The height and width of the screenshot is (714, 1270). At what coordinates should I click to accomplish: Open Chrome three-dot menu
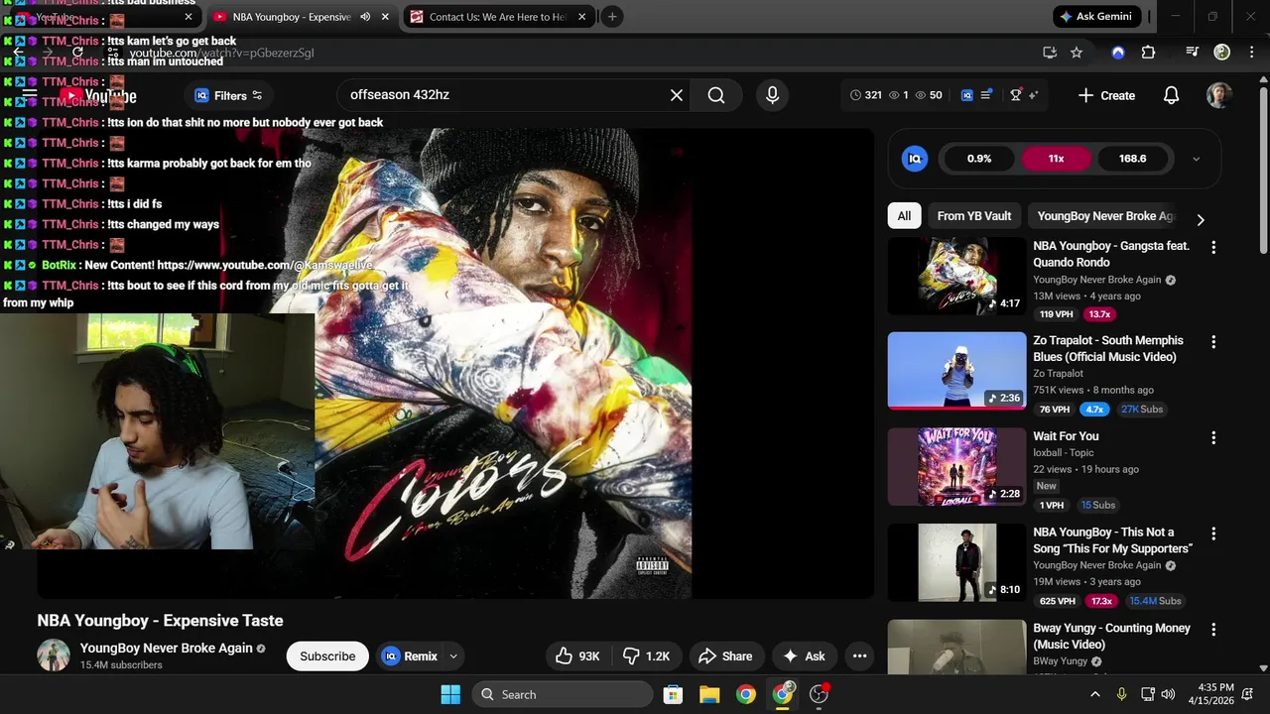pyautogui.click(x=1250, y=53)
